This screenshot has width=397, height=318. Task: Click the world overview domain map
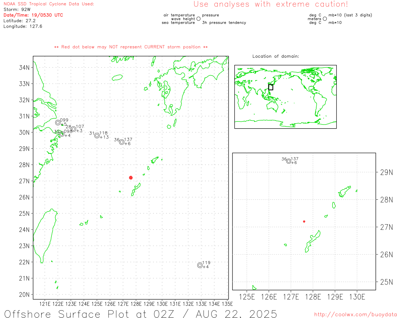[x=285, y=97]
